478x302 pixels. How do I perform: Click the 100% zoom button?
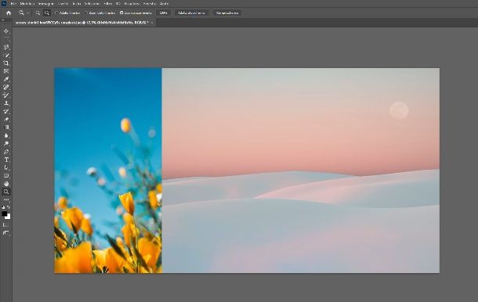point(164,13)
